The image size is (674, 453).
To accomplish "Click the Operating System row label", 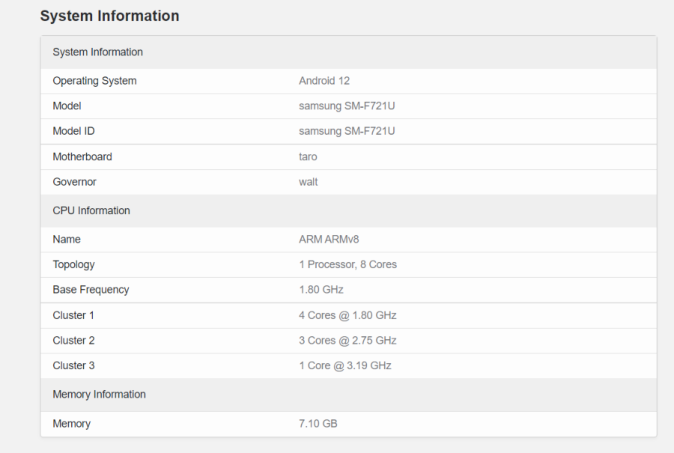I will tap(94, 81).
